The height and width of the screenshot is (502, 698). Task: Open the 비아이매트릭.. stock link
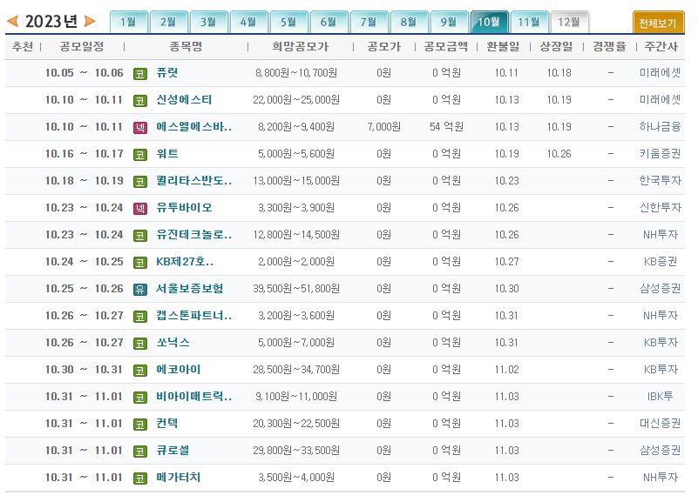(x=194, y=396)
